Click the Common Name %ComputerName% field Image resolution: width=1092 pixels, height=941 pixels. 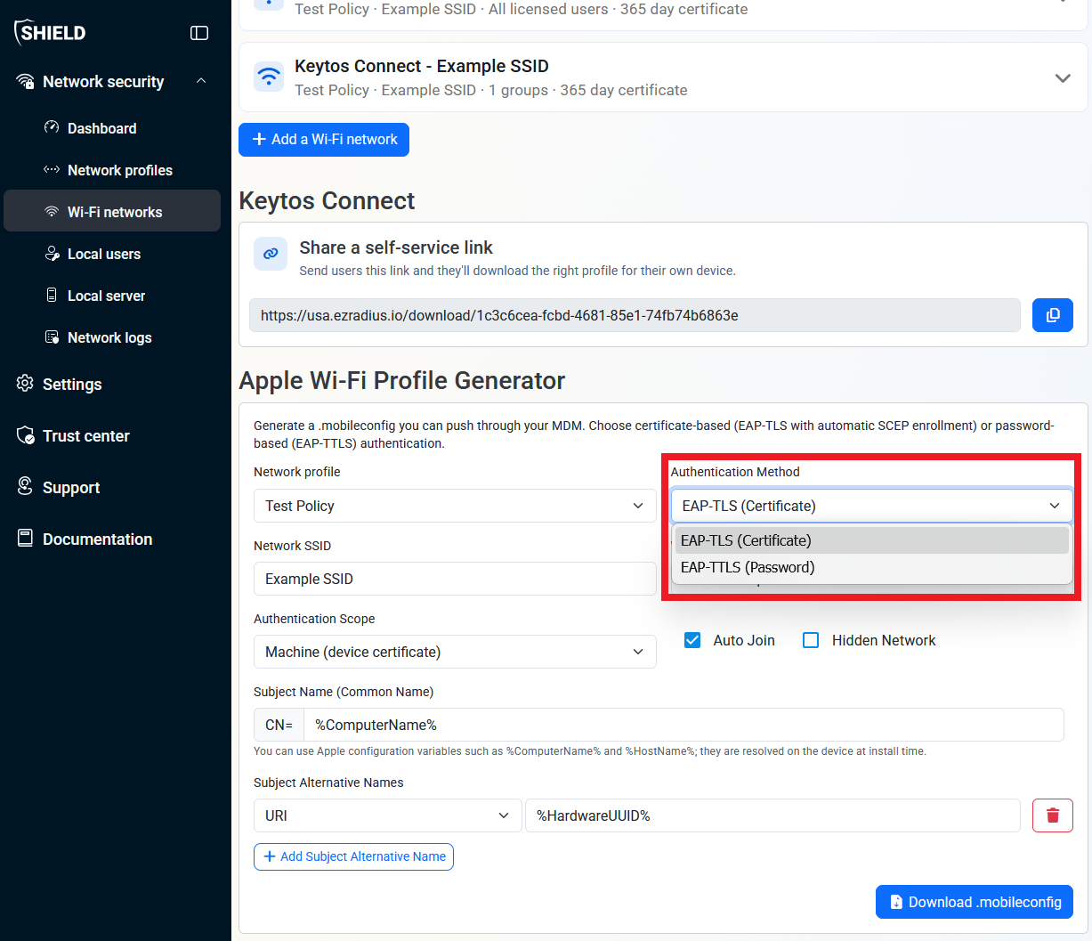684,725
